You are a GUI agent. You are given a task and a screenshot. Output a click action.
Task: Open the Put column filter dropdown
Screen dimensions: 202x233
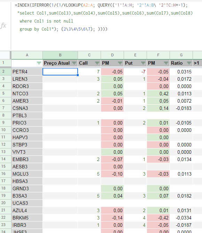pos(143,63)
